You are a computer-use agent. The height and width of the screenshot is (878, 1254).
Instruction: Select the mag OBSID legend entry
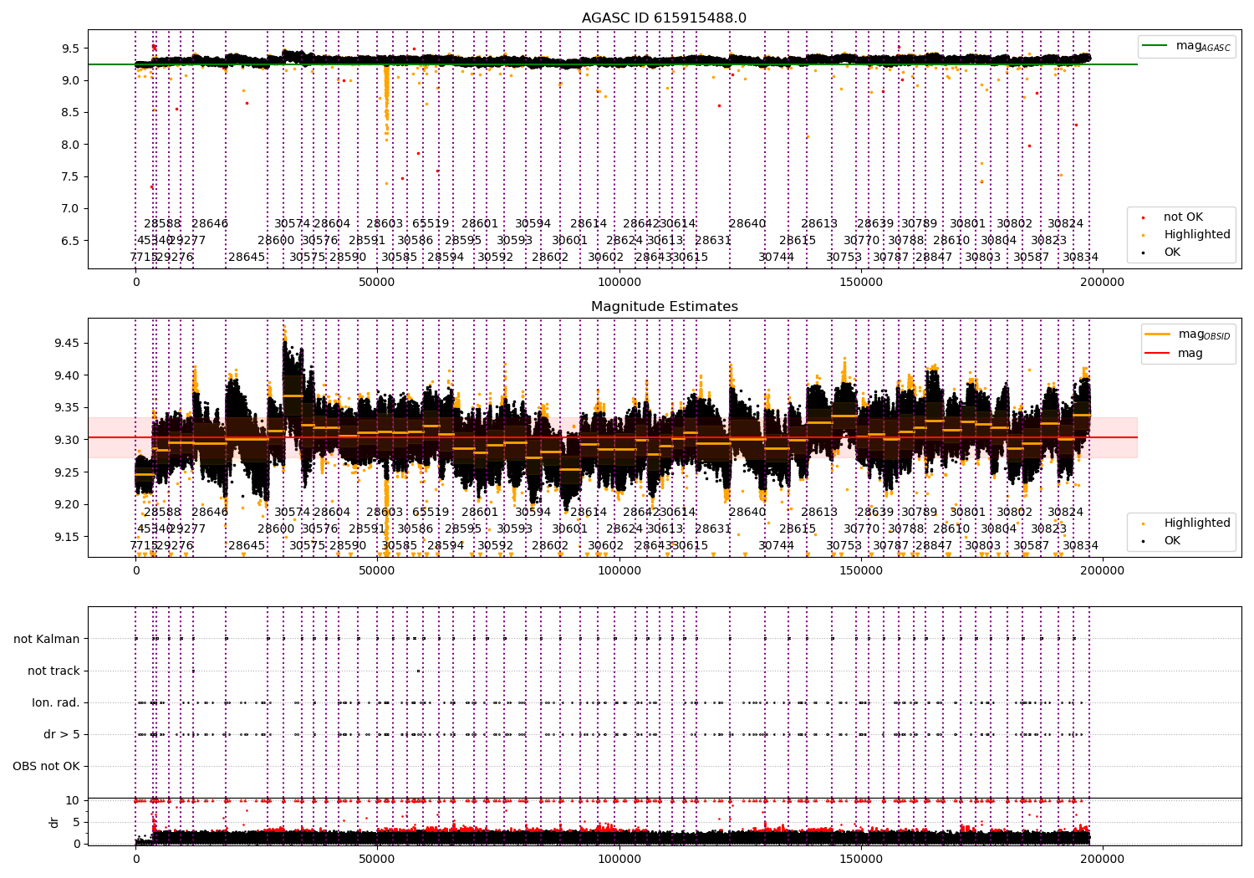pos(1187,334)
